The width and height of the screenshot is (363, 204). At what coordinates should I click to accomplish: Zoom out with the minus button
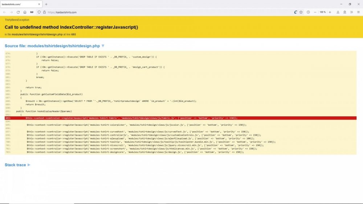[315, 12]
